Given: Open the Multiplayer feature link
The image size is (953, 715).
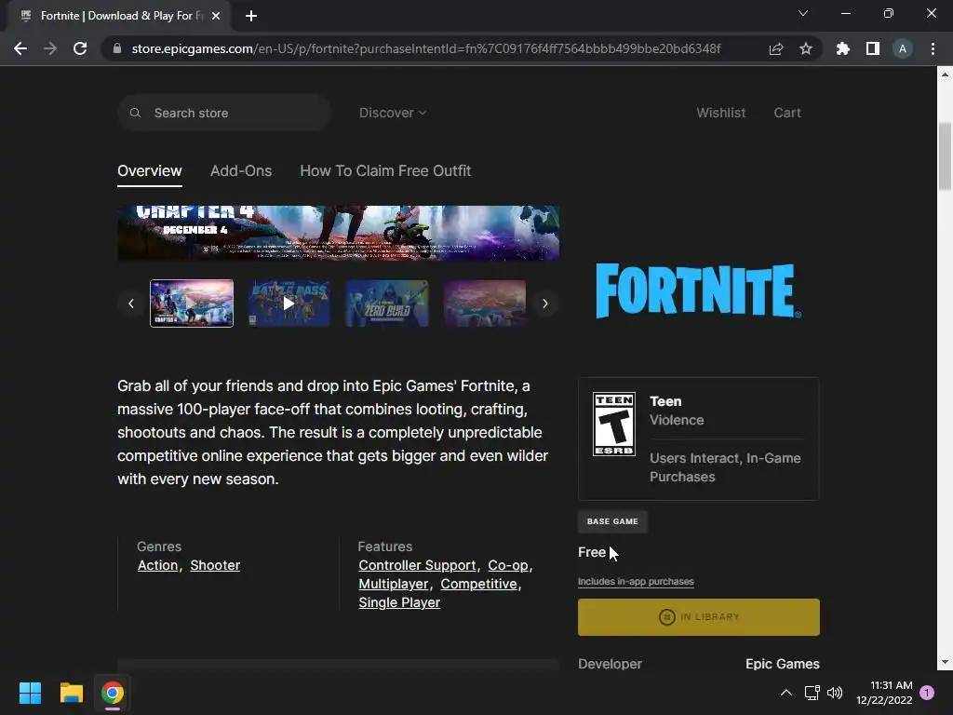Looking at the screenshot, I should pos(394,585).
